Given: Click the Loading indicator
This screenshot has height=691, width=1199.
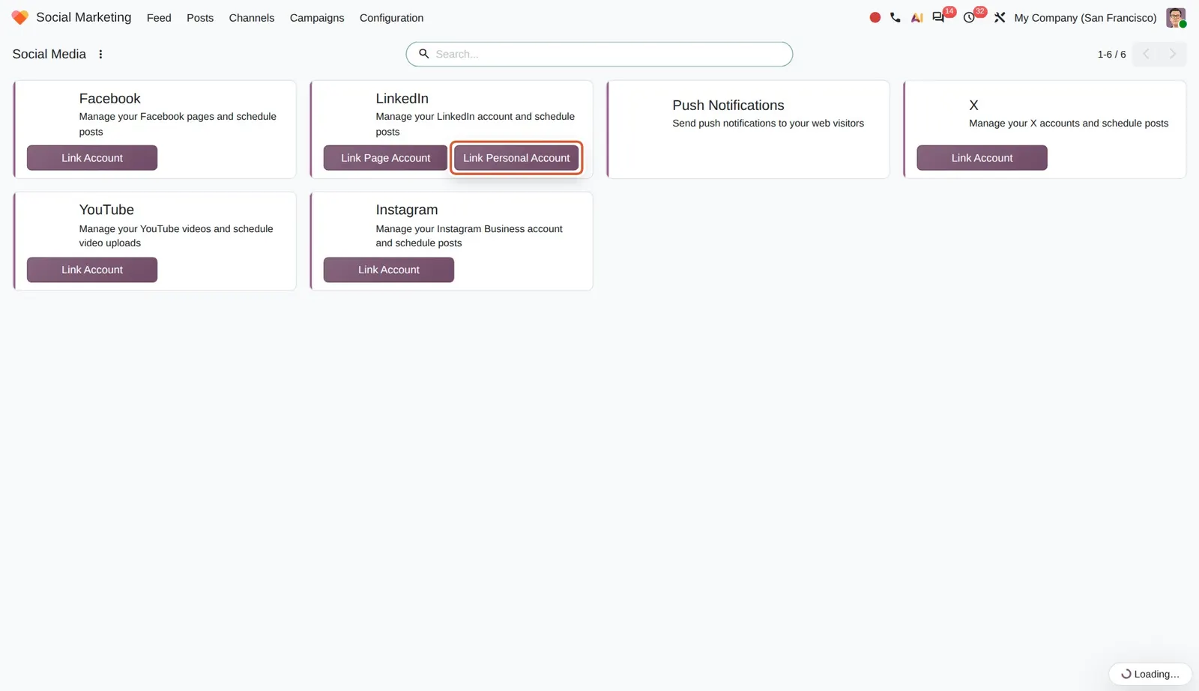Looking at the screenshot, I should point(1150,674).
